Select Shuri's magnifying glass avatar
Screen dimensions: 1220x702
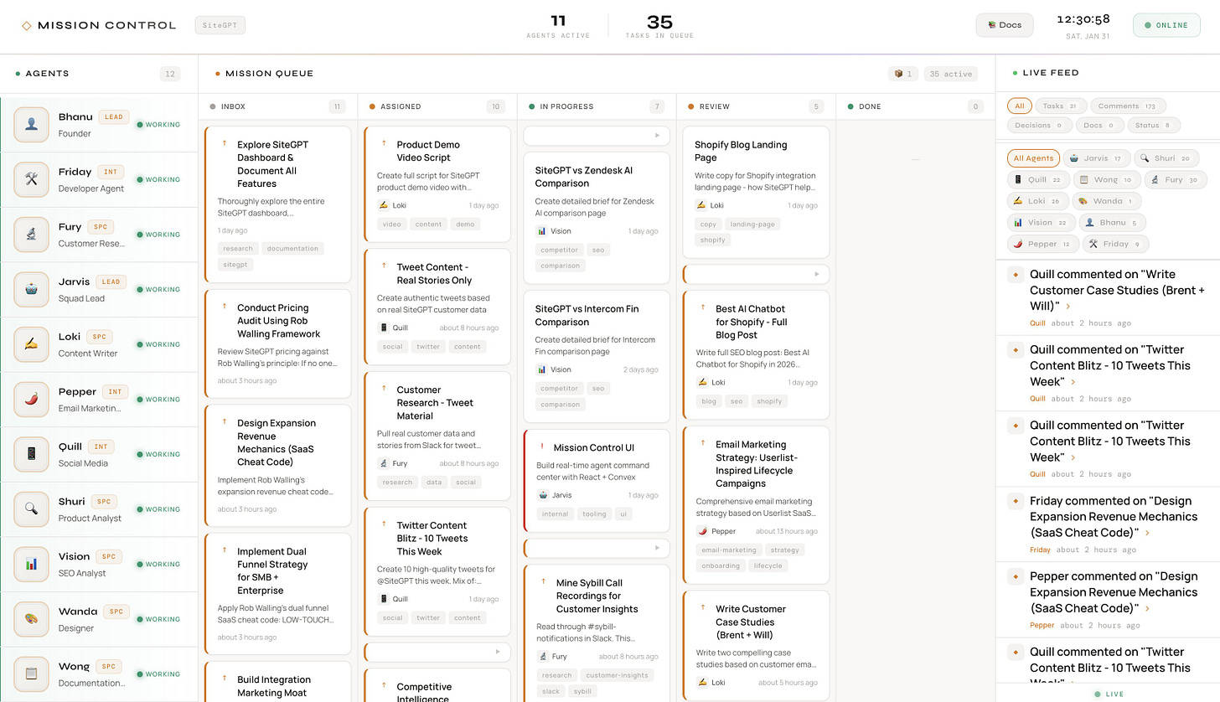pyautogui.click(x=32, y=508)
